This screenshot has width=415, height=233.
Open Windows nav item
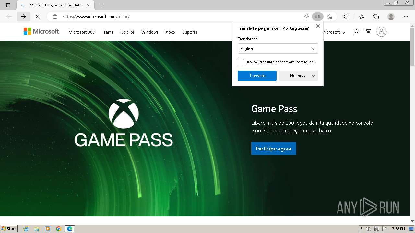[x=150, y=32]
